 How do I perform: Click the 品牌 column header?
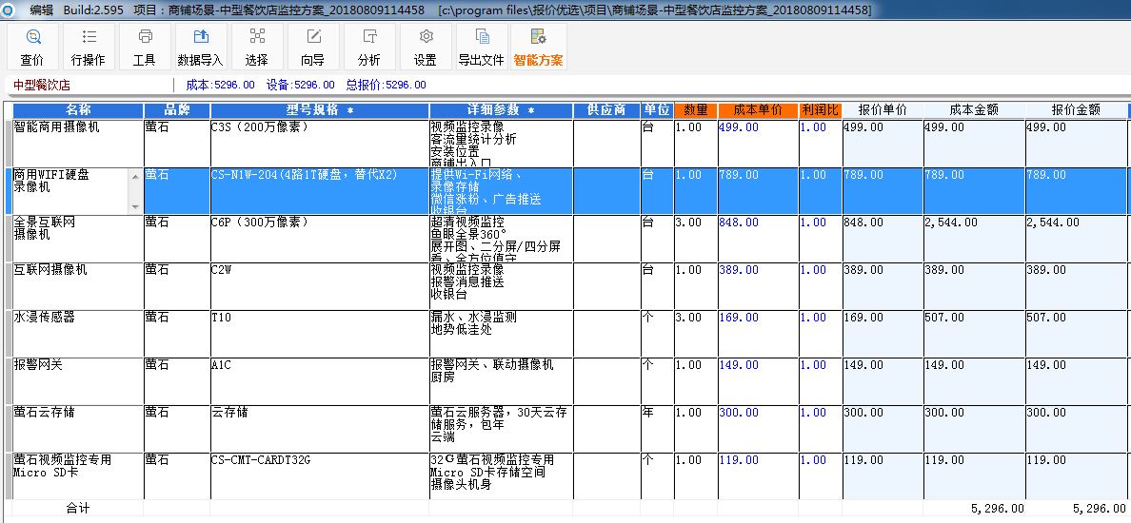coord(177,110)
